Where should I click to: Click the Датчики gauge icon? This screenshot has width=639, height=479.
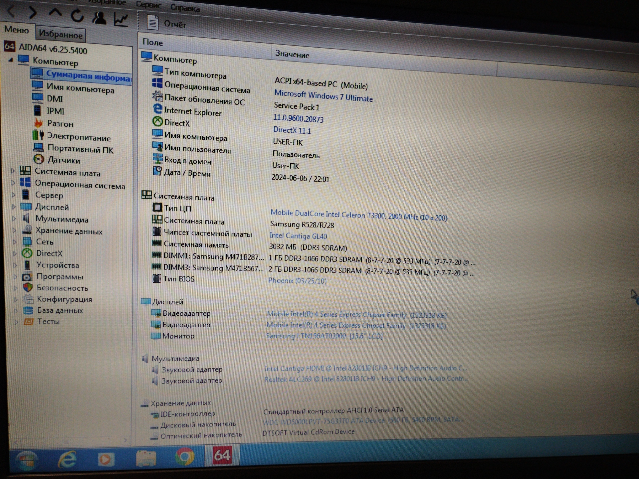click(39, 159)
